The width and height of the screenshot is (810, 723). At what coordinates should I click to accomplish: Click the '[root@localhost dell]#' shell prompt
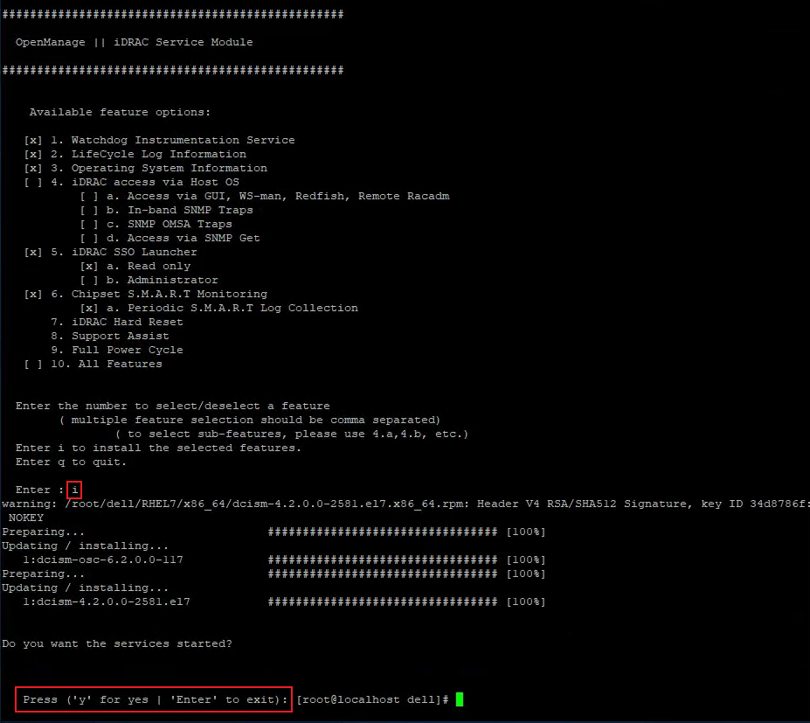pos(373,699)
